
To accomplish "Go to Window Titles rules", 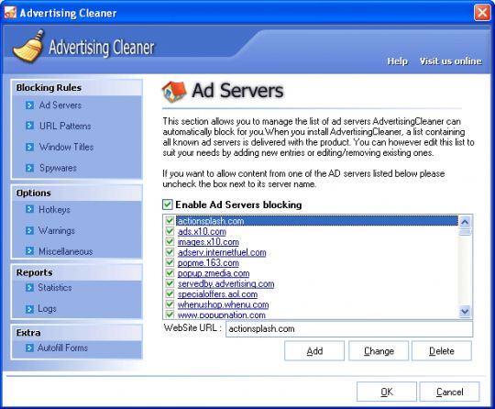I will click(x=66, y=147).
